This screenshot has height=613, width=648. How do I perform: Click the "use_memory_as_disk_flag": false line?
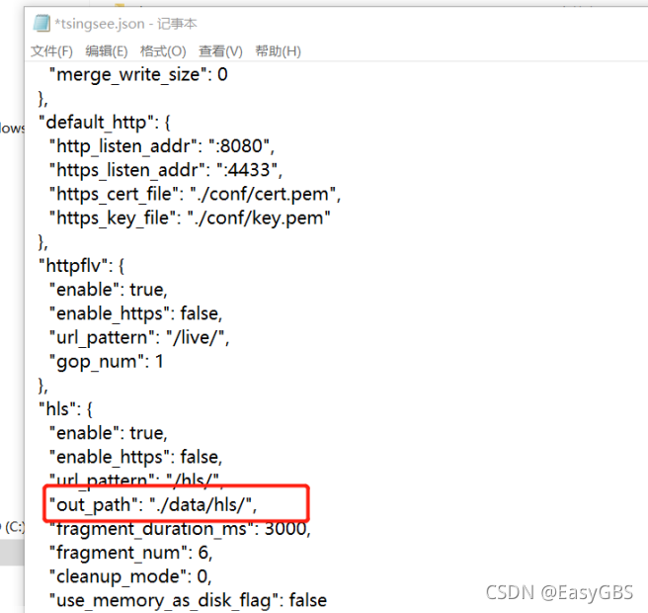click(188, 601)
